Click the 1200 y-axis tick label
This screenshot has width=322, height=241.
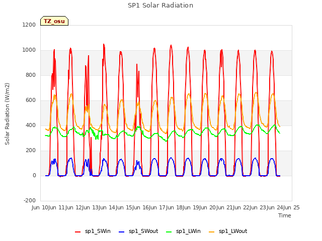coord(29,25)
